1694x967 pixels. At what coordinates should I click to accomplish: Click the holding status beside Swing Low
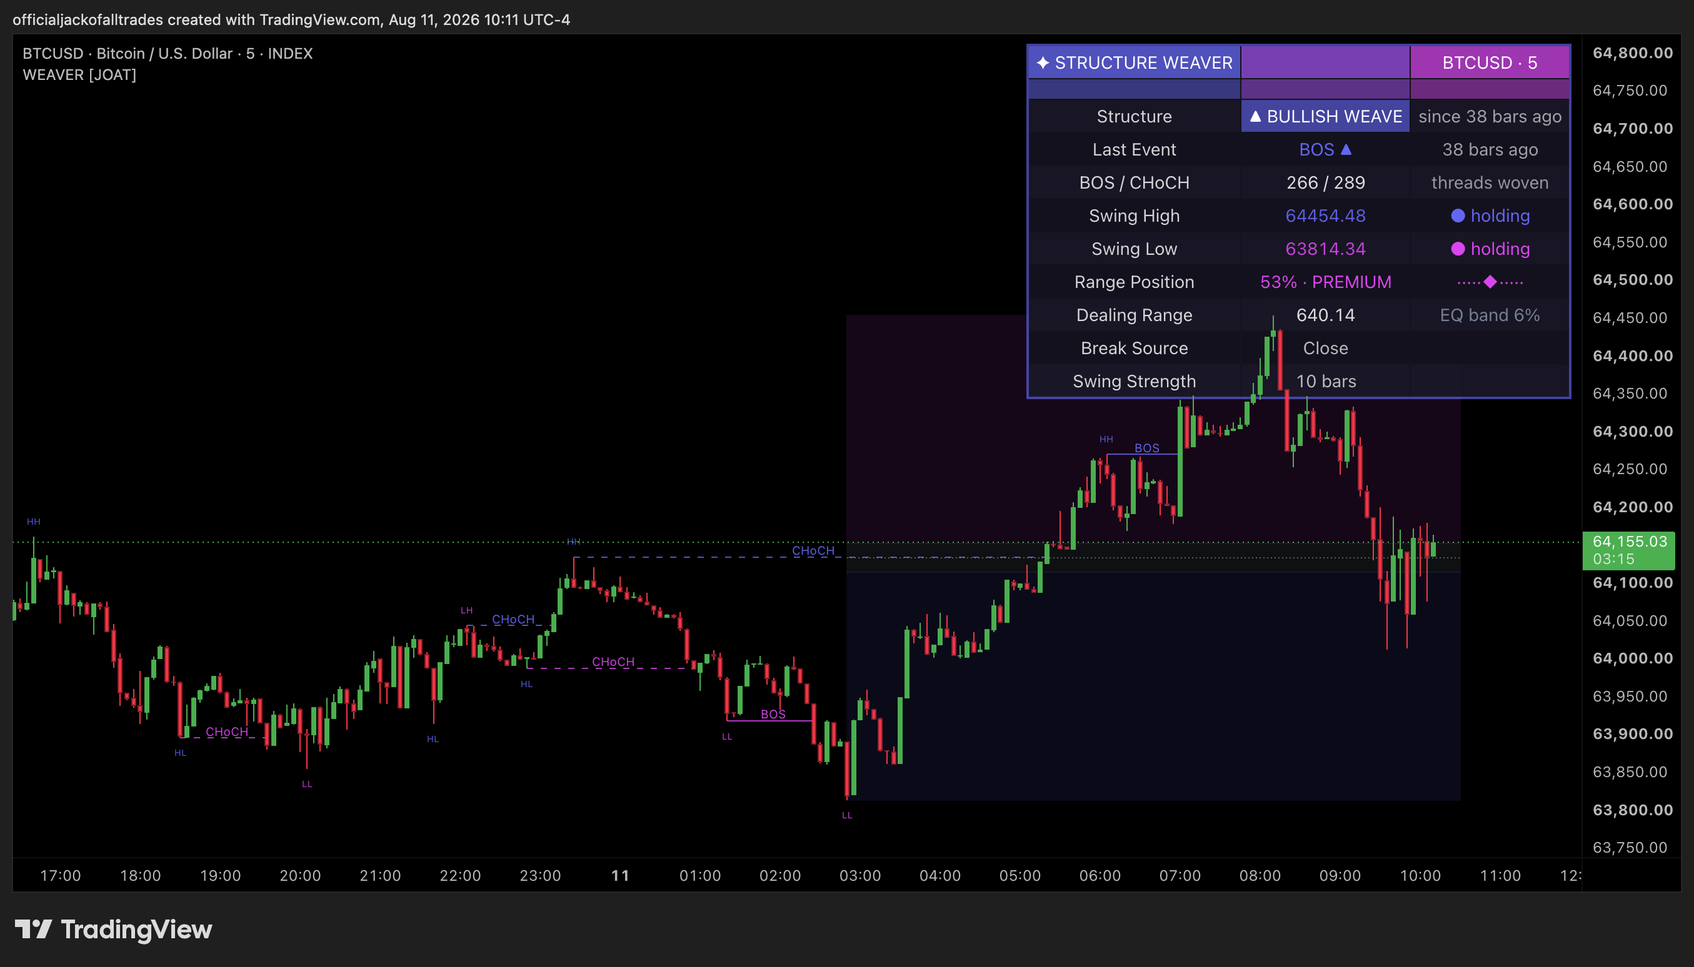coord(1490,249)
